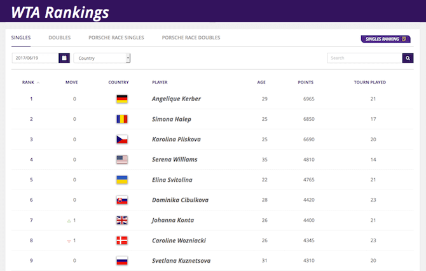Click the Tourn Played column header

[x=370, y=82]
